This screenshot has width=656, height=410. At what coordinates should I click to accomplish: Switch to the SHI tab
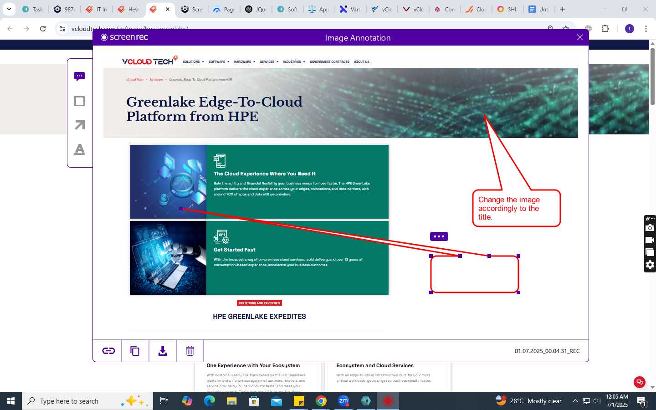(x=507, y=9)
